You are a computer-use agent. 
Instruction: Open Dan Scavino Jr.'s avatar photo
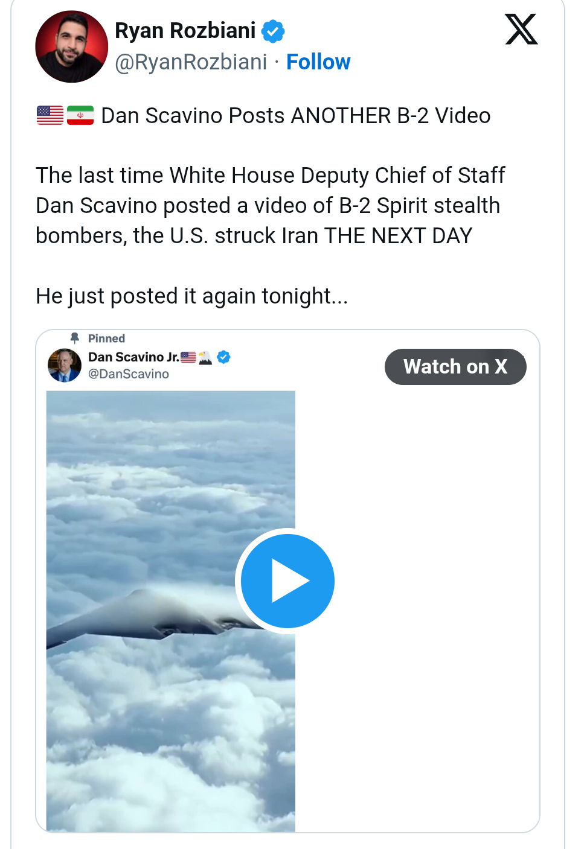tap(65, 365)
